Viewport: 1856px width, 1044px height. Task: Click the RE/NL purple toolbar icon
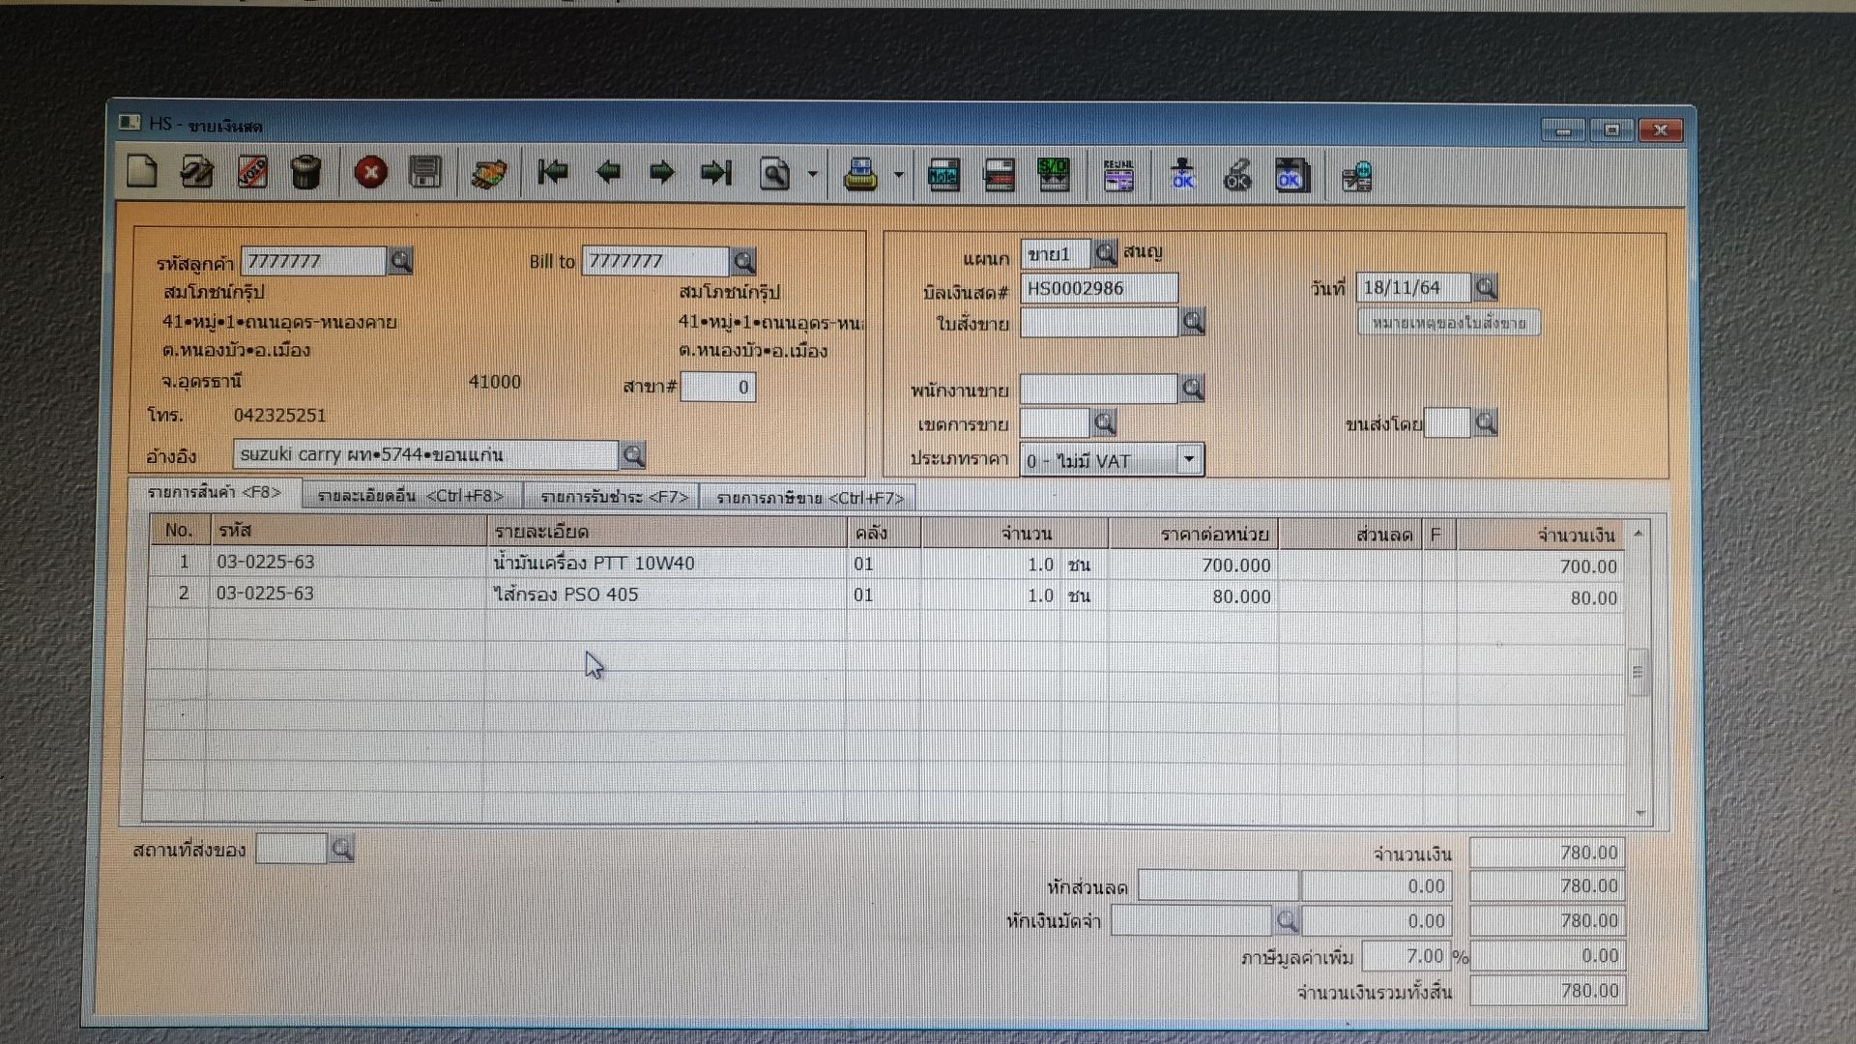(x=1118, y=175)
